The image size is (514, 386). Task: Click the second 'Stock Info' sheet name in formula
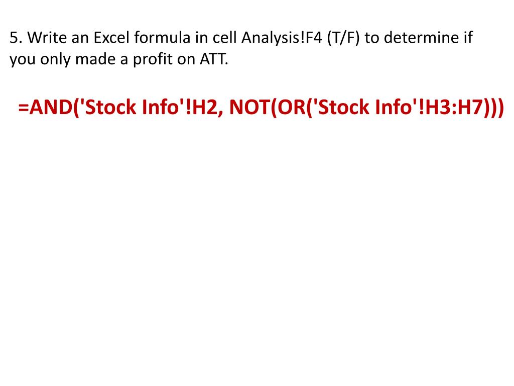(365, 107)
